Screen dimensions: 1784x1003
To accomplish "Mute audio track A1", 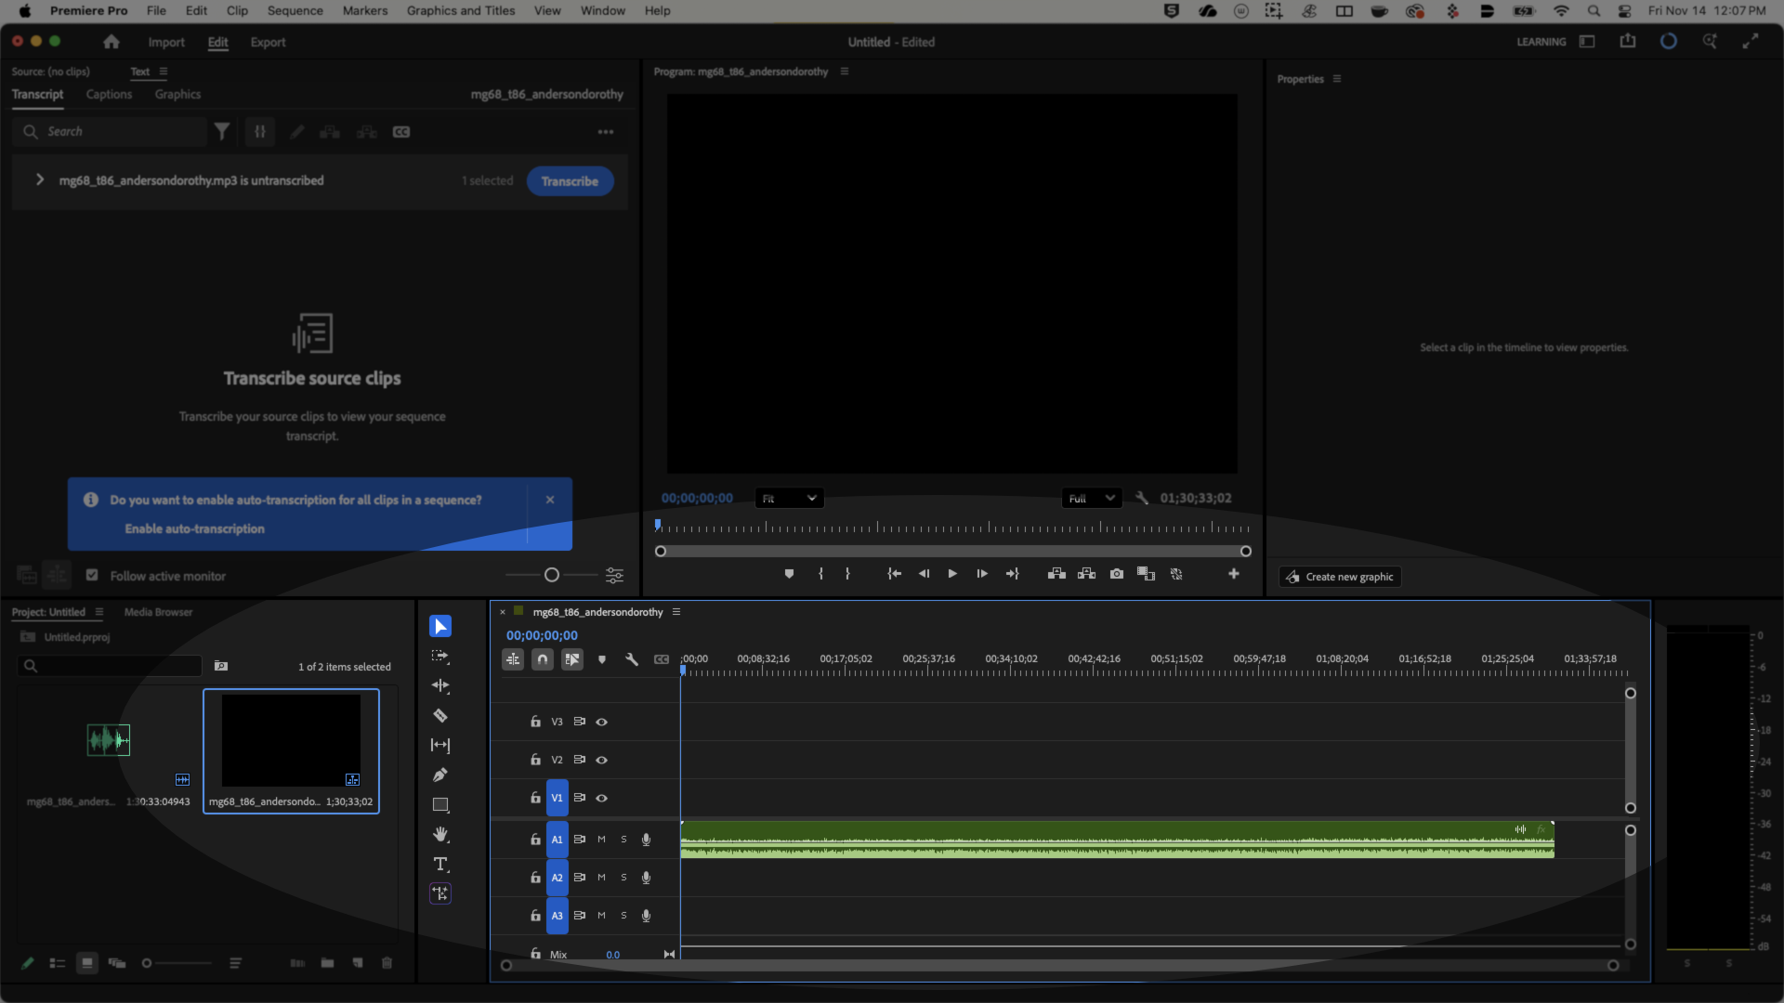I will (x=601, y=840).
